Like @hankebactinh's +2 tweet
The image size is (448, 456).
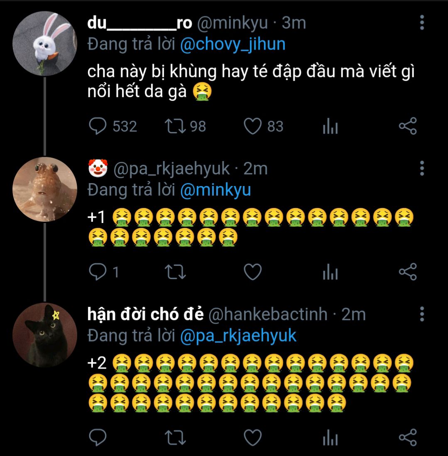click(252, 437)
